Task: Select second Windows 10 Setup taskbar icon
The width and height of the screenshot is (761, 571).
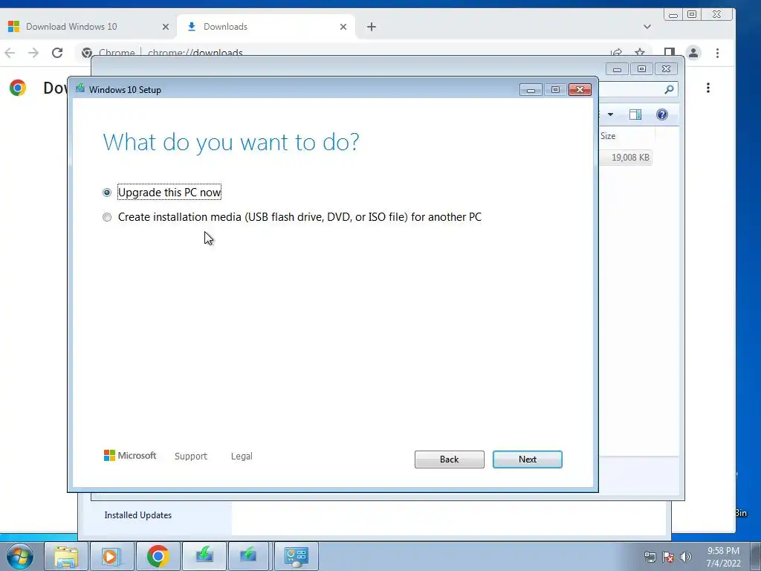Action: coord(248,555)
